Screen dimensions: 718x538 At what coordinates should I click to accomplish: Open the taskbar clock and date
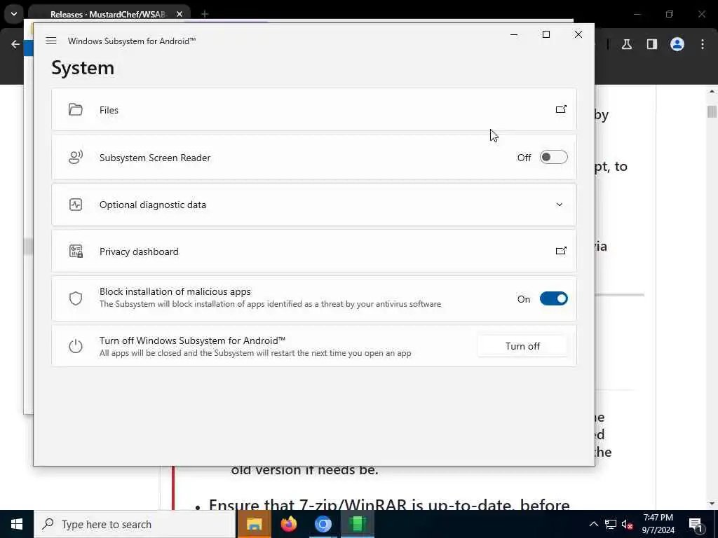pos(658,524)
